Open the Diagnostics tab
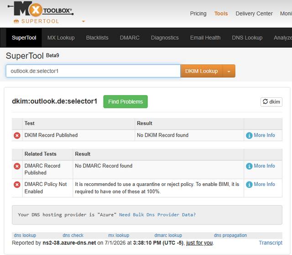Screen dimensions: 292x255 pyautogui.click(x=165, y=37)
